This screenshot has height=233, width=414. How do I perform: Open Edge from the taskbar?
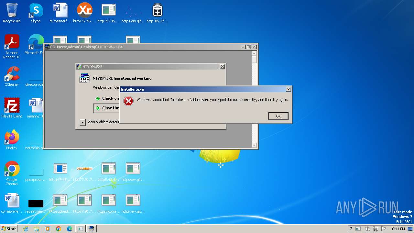pos(70,229)
